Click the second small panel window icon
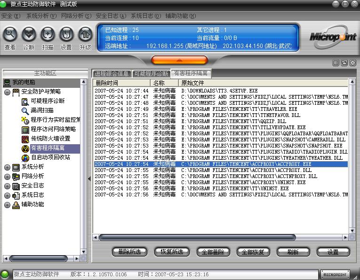Image resolution: width=360 pixels, height=280 pixels. tap(344, 63)
